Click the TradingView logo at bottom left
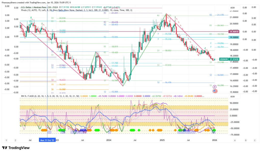This screenshot has height=153, width=261. [x=16, y=148]
